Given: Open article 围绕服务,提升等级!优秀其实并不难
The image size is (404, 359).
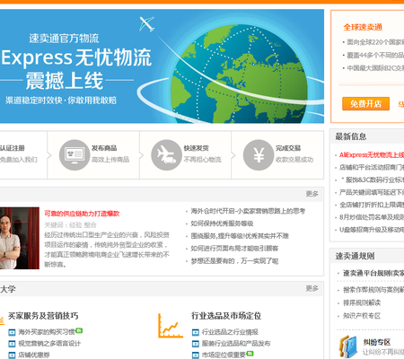Looking at the screenshot, I should coord(240,236).
